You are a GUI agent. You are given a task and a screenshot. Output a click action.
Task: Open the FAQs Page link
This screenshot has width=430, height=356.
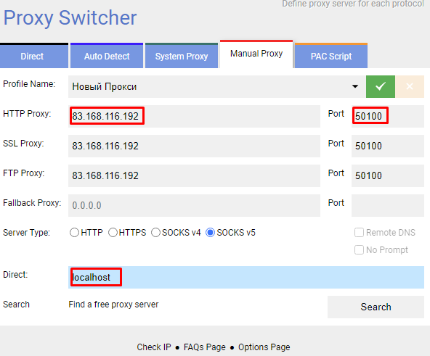pyautogui.click(x=205, y=347)
